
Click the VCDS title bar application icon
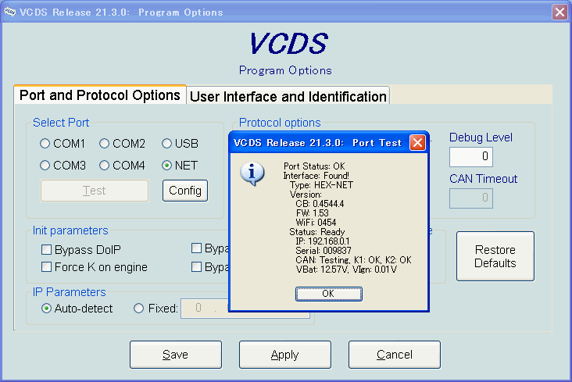10,12
